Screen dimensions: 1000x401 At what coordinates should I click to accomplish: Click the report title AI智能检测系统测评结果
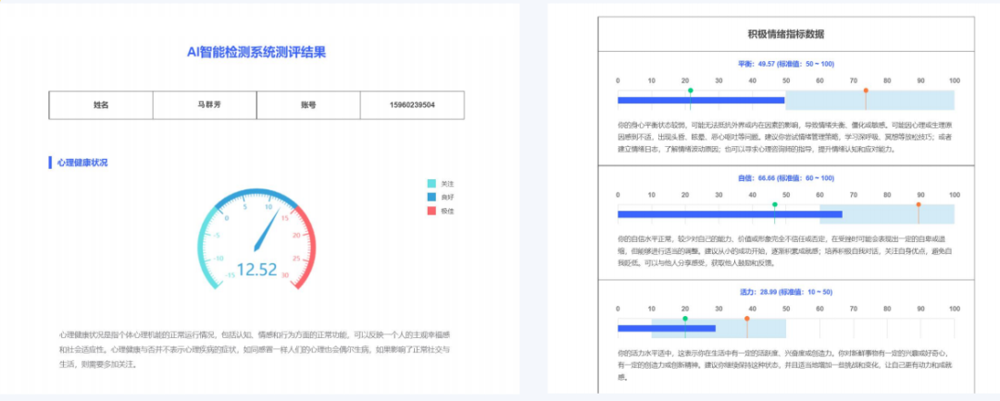pos(256,52)
